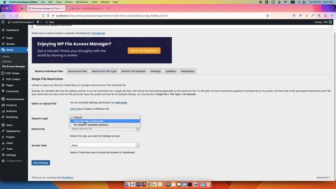Click Share Your Experience button
The image size is (336, 189).
144,50
